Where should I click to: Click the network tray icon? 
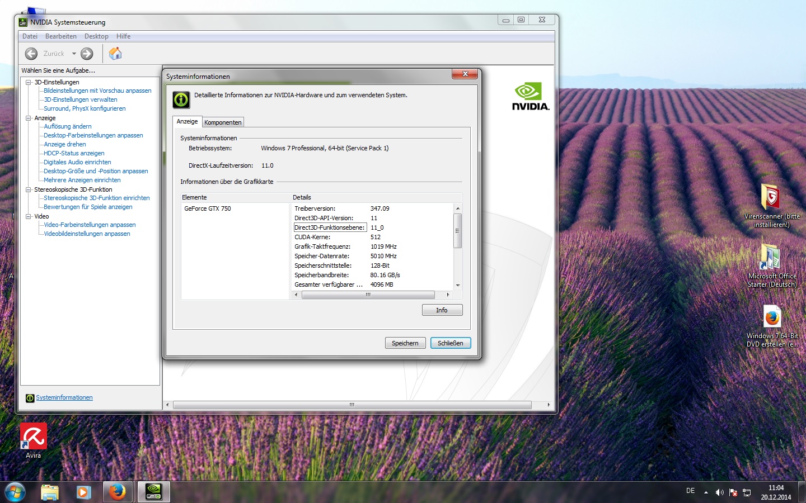coord(747,492)
